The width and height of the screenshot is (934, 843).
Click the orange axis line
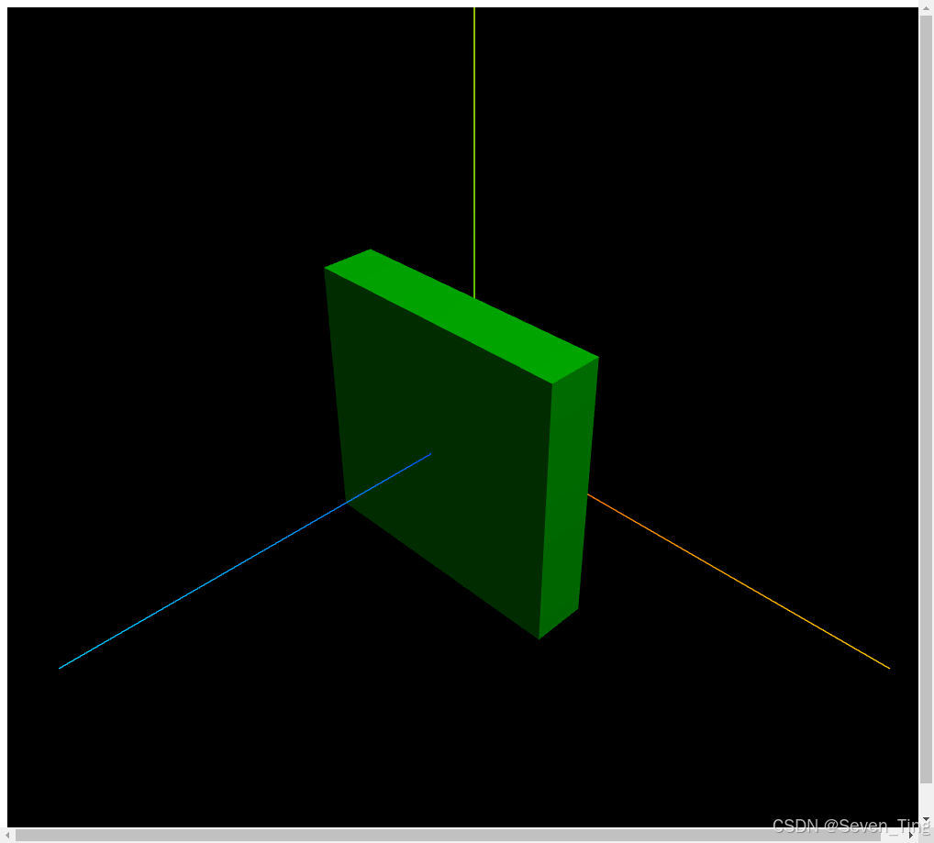(x=739, y=581)
